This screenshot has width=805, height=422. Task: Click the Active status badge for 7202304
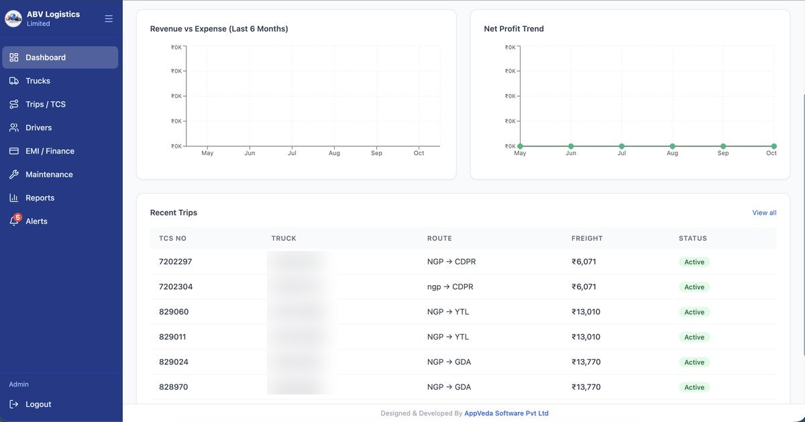coord(694,287)
